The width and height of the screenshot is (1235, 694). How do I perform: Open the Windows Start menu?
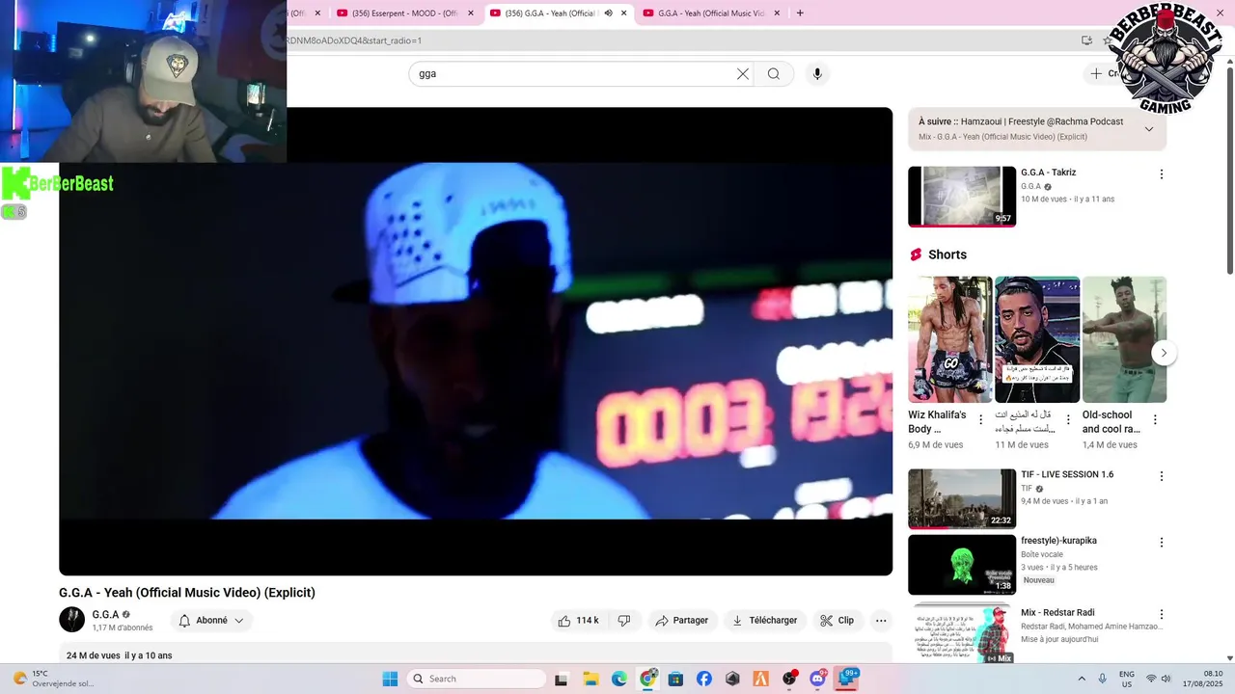click(x=390, y=679)
